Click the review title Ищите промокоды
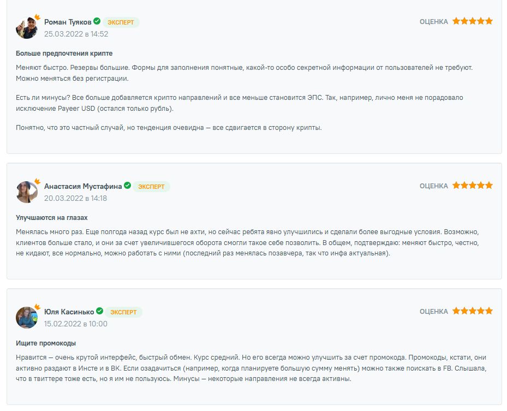Screen dimensions: 507x411 pyautogui.click(x=46, y=343)
